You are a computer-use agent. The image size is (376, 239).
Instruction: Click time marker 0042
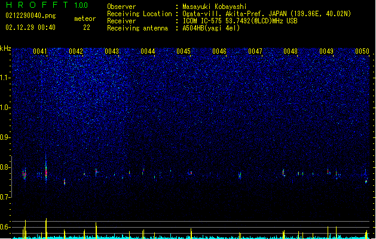(x=76, y=51)
